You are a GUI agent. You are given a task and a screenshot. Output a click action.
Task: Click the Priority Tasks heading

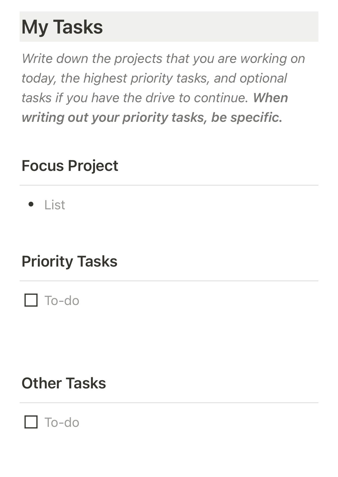pos(69,261)
